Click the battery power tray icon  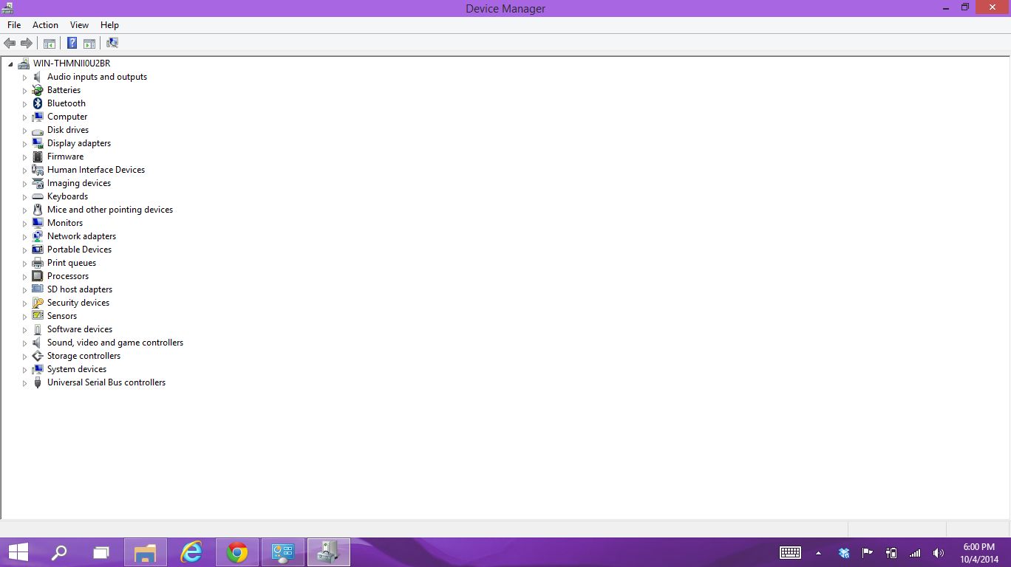click(891, 552)
